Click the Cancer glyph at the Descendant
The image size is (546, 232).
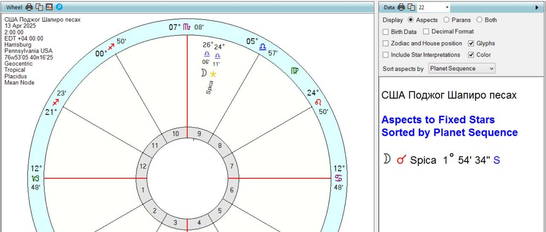pos(339,178)
